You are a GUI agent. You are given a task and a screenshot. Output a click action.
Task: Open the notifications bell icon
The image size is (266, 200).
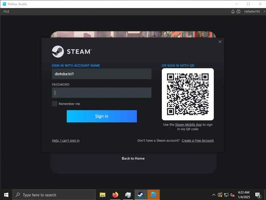tap(233, 11)
